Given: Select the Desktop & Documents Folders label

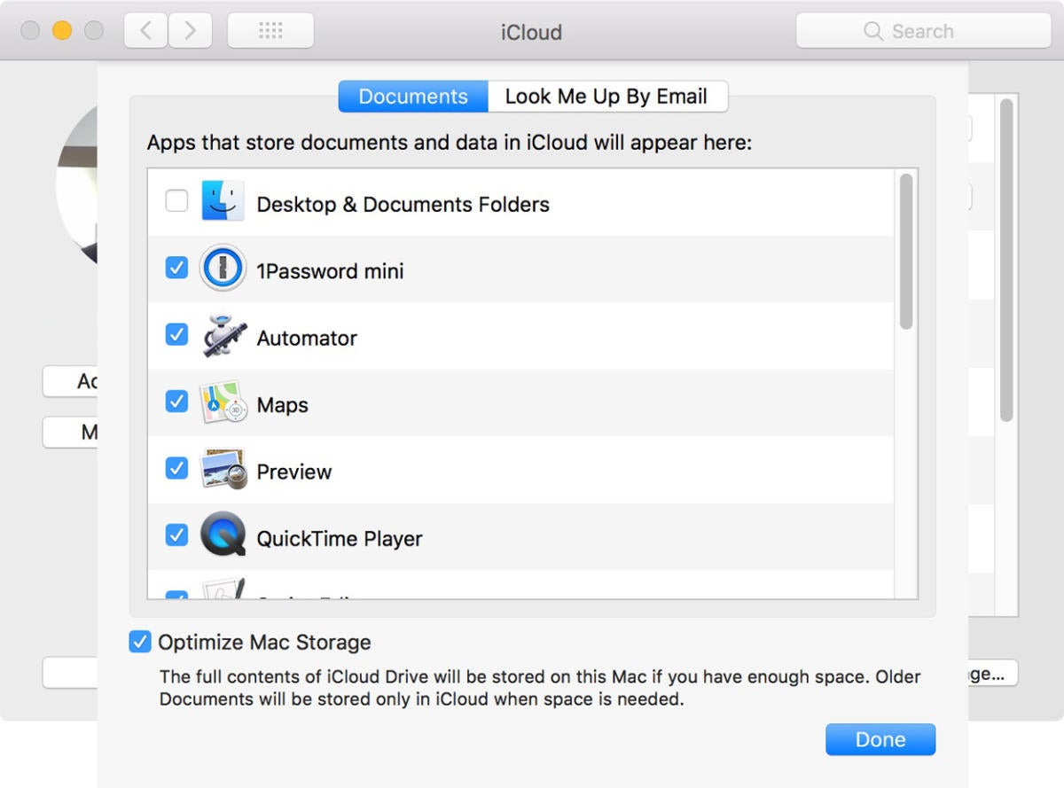Looking at the screenshot, I should point(403,205).
